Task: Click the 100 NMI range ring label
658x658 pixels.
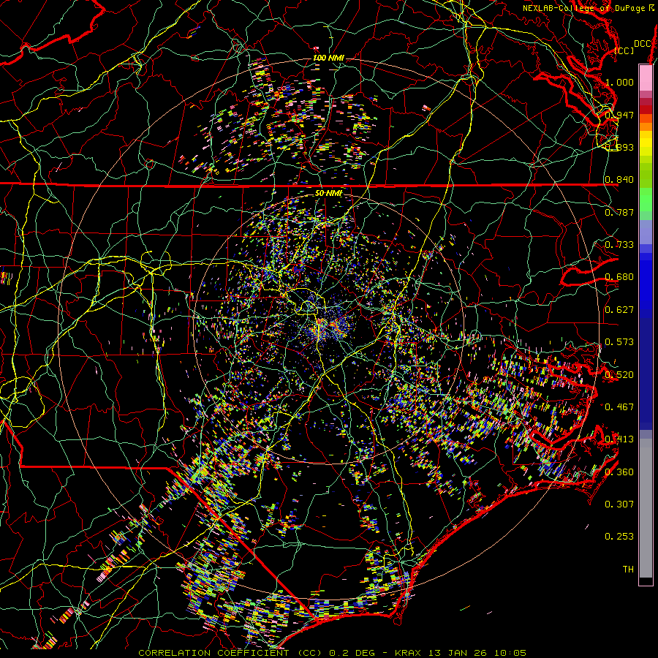Action: (328, 58)
